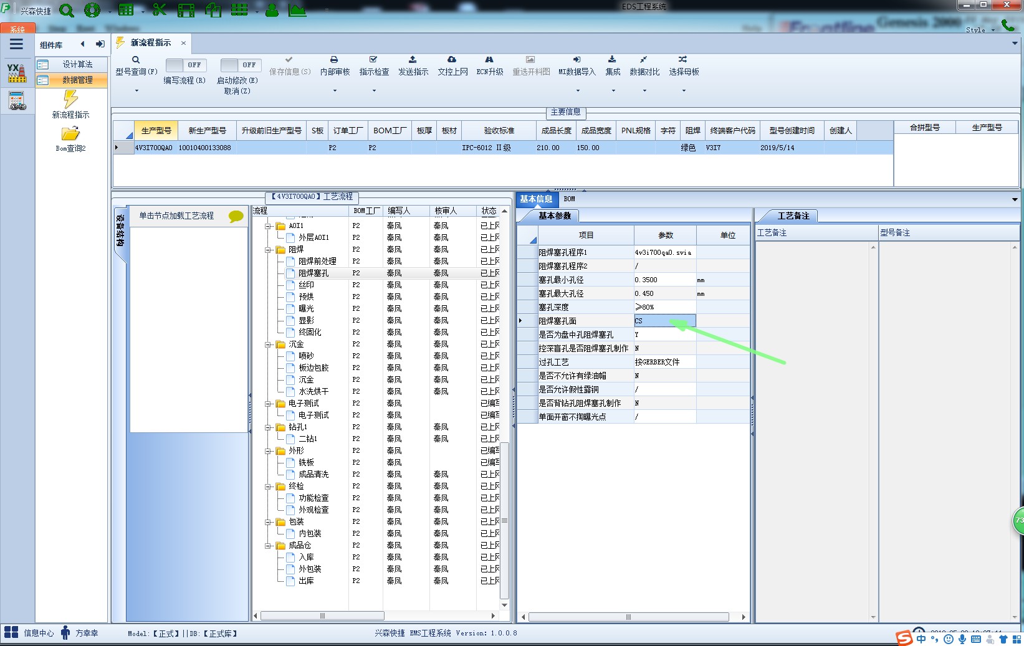The height and width of the screenshot is (646, 1024).
Task: Click the green person user icon
Action: 272,10
